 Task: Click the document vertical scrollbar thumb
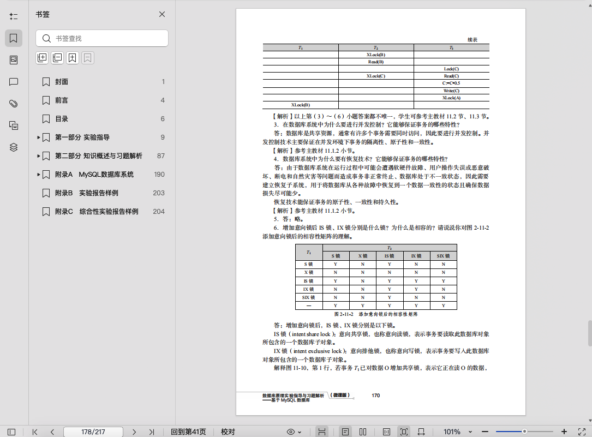[590, 333]
